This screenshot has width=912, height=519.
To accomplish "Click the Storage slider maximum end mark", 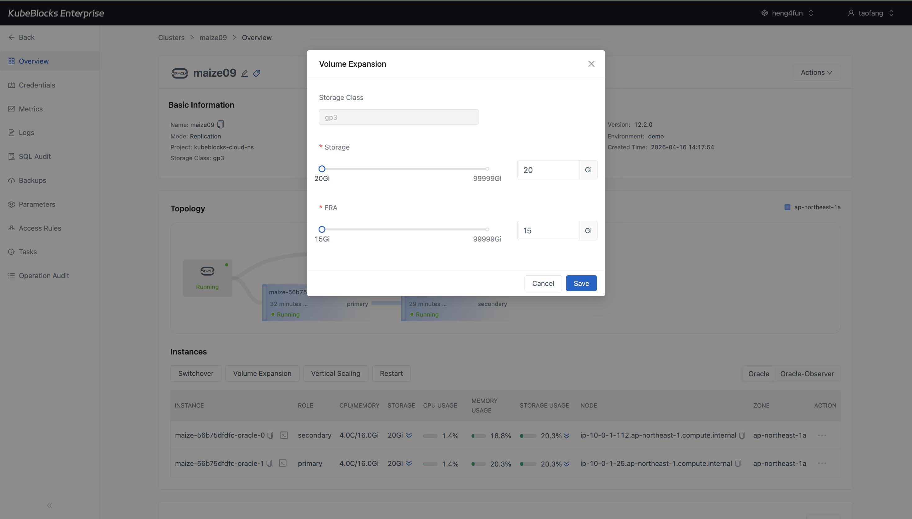I will (487, 169).
